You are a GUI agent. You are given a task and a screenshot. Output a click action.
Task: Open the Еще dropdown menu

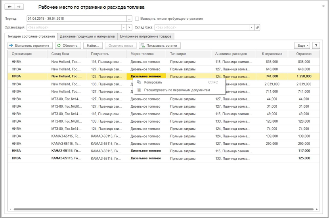pos(303,45)
